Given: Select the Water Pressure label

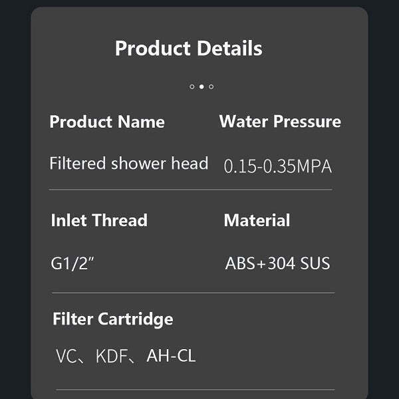Looking at the screenshot, I should pos(280,122).
